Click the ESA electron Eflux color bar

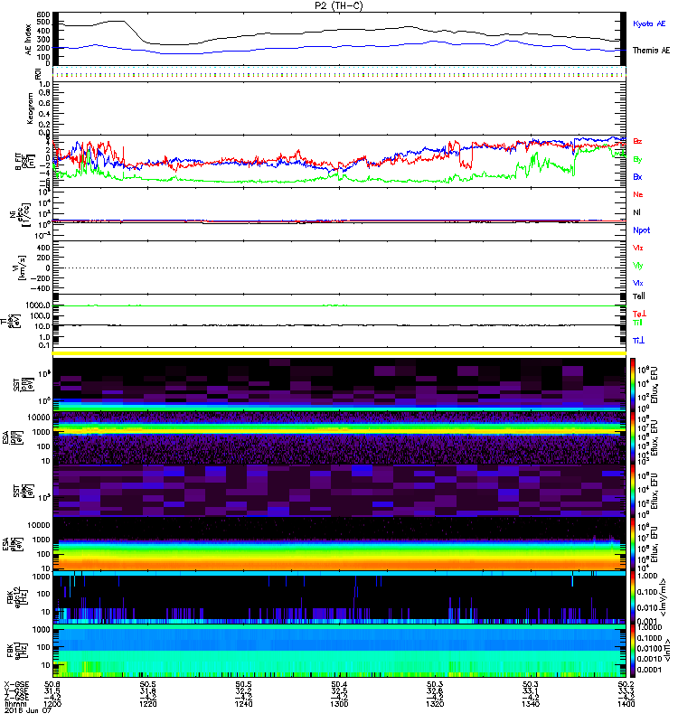tap(633, 544)
